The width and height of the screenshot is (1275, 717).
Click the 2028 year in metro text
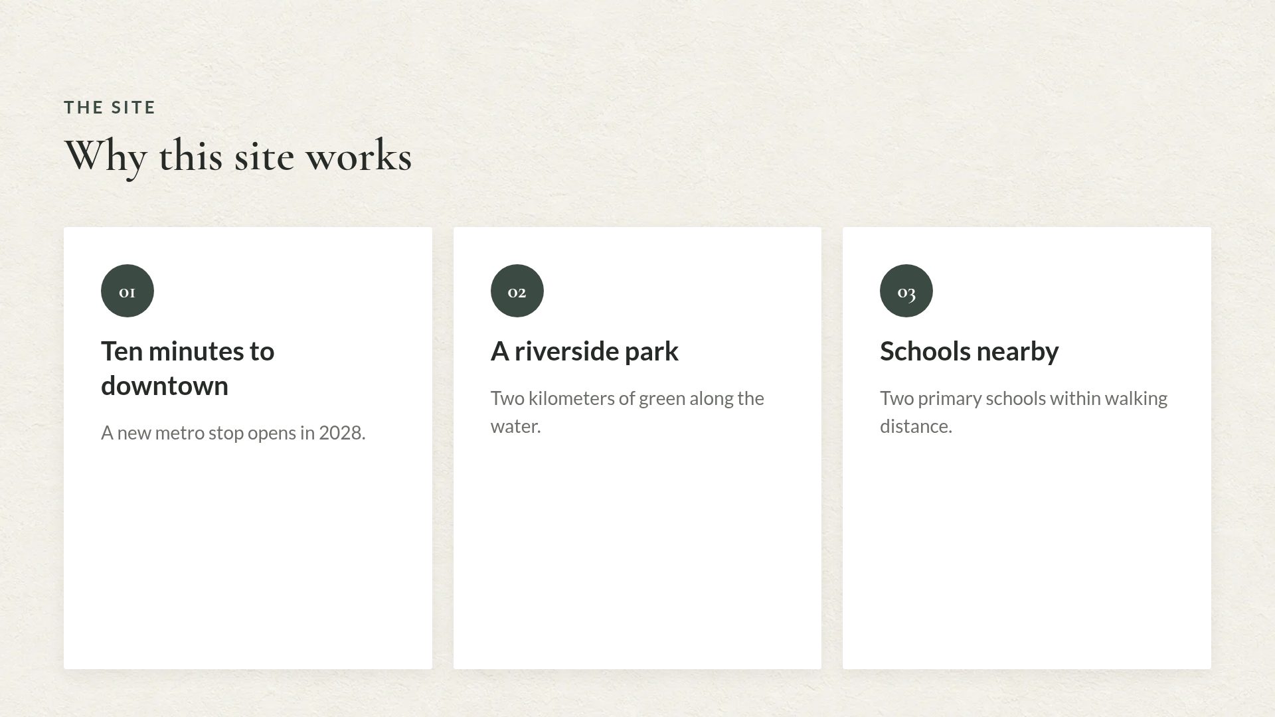pyautogui.click(x=342, y=433)
